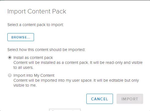The image size is (150, 111).
Task: Click the 'Select a content pack to import:' text
Action: (35, 25)
